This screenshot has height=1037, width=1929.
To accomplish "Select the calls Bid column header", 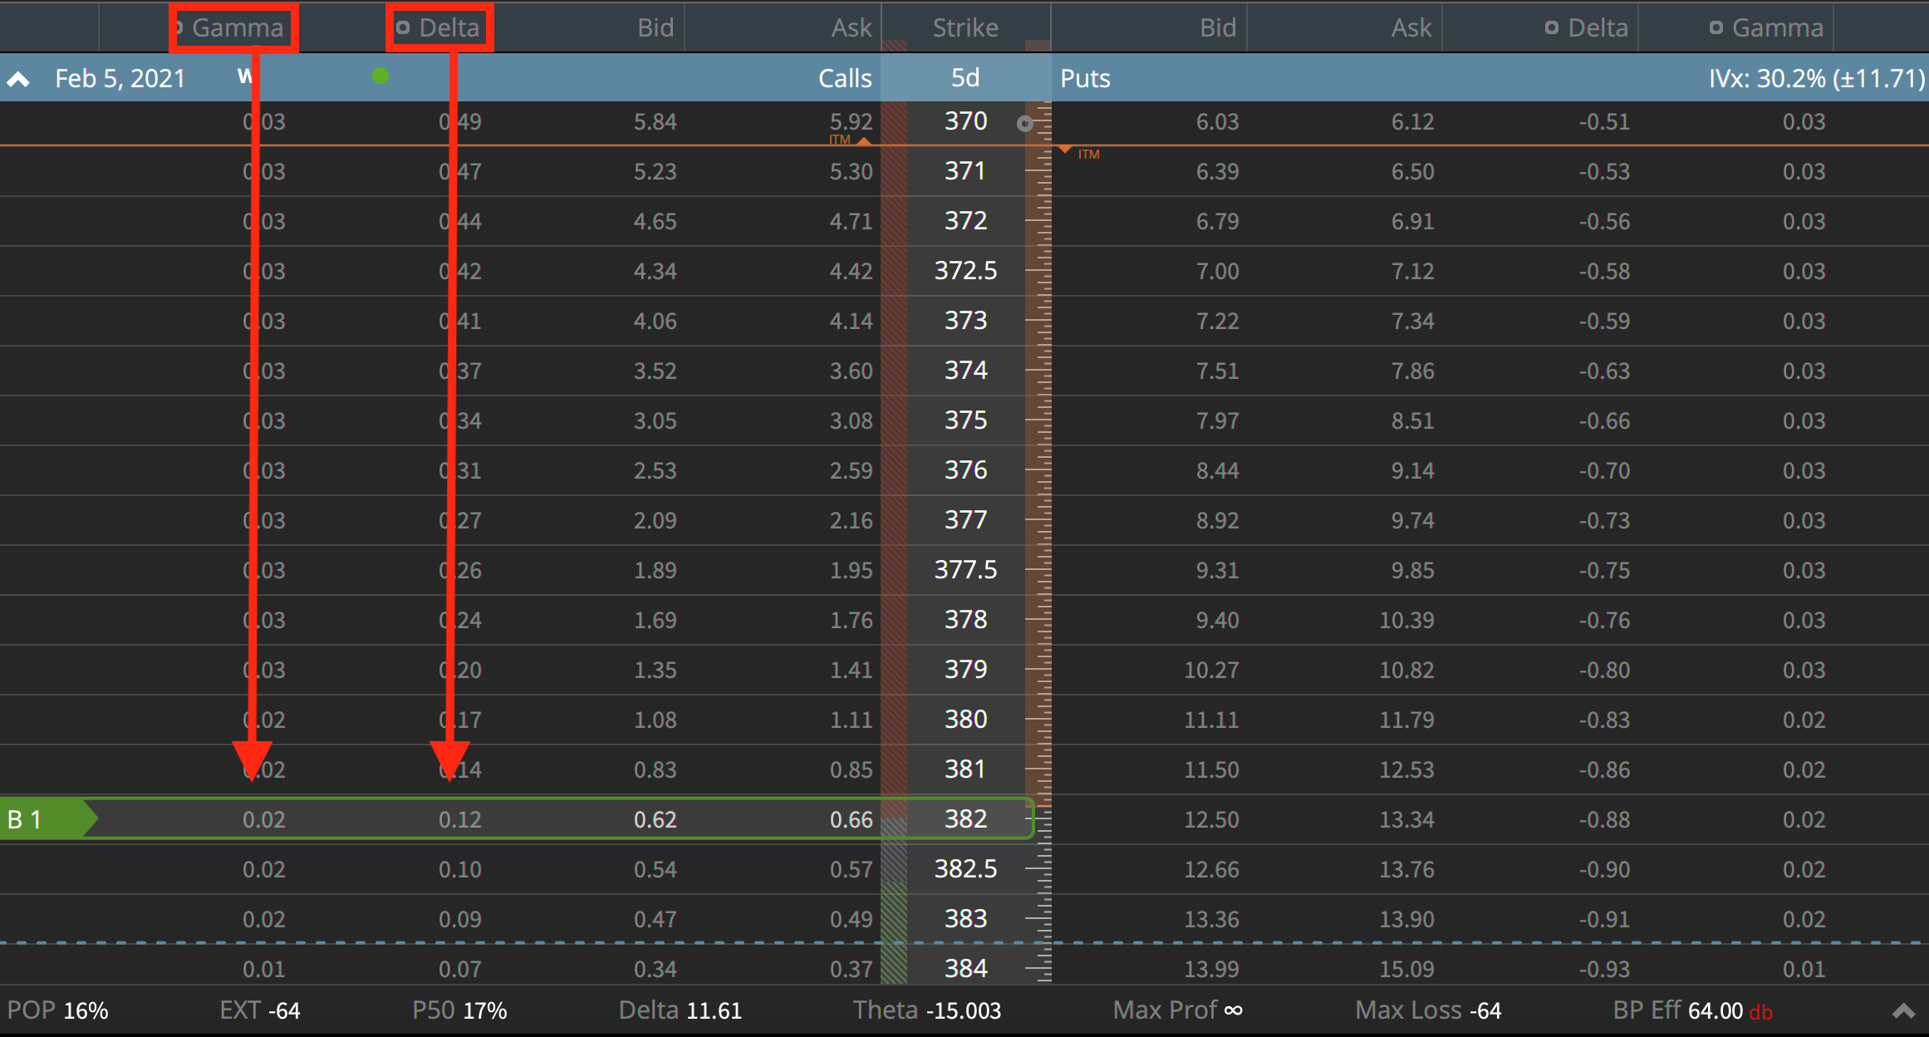I will point(655,27).
